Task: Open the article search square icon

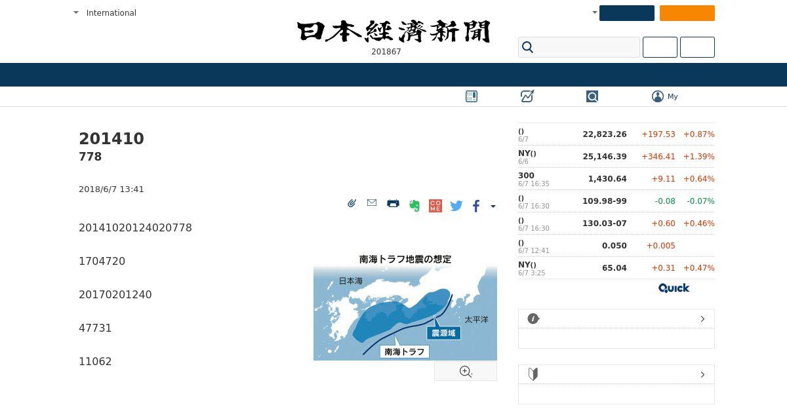Action: tap(592, 96)
